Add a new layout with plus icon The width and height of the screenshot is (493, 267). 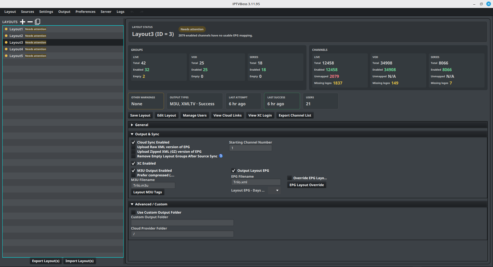click(x=23, y=22)
